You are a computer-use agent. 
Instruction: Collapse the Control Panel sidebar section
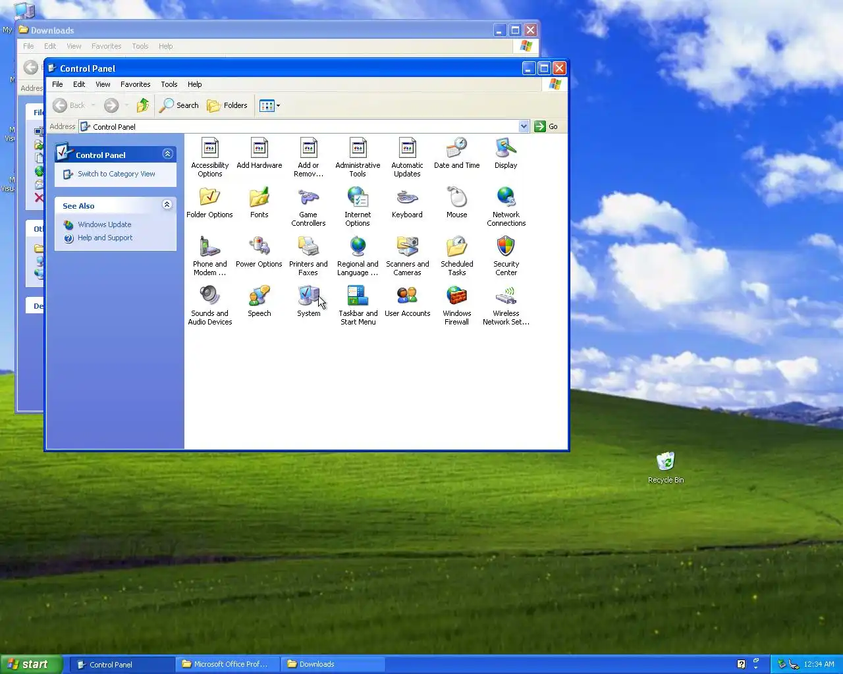point(167,154)
